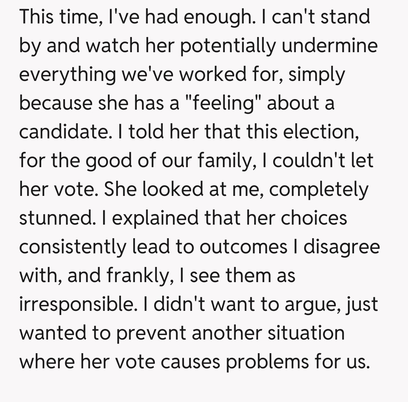
Task: Click the word "outcomes"
Action: pos(243,247)
